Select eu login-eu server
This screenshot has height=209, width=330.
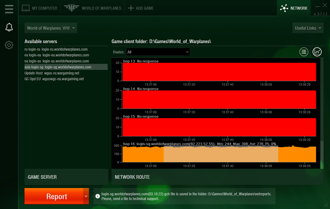coord(66,55)
